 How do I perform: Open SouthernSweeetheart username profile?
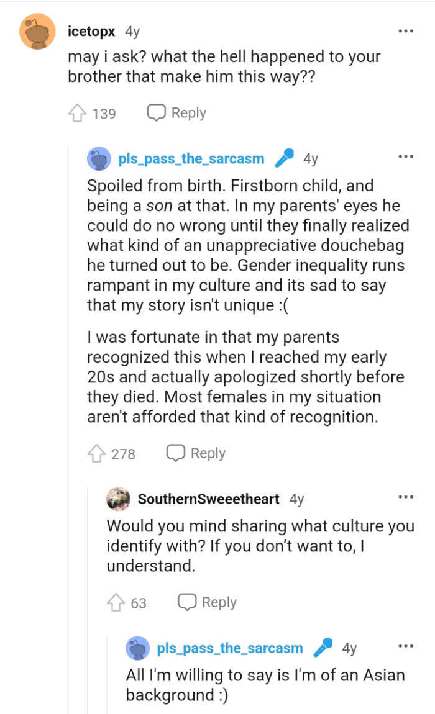point(208,499)
